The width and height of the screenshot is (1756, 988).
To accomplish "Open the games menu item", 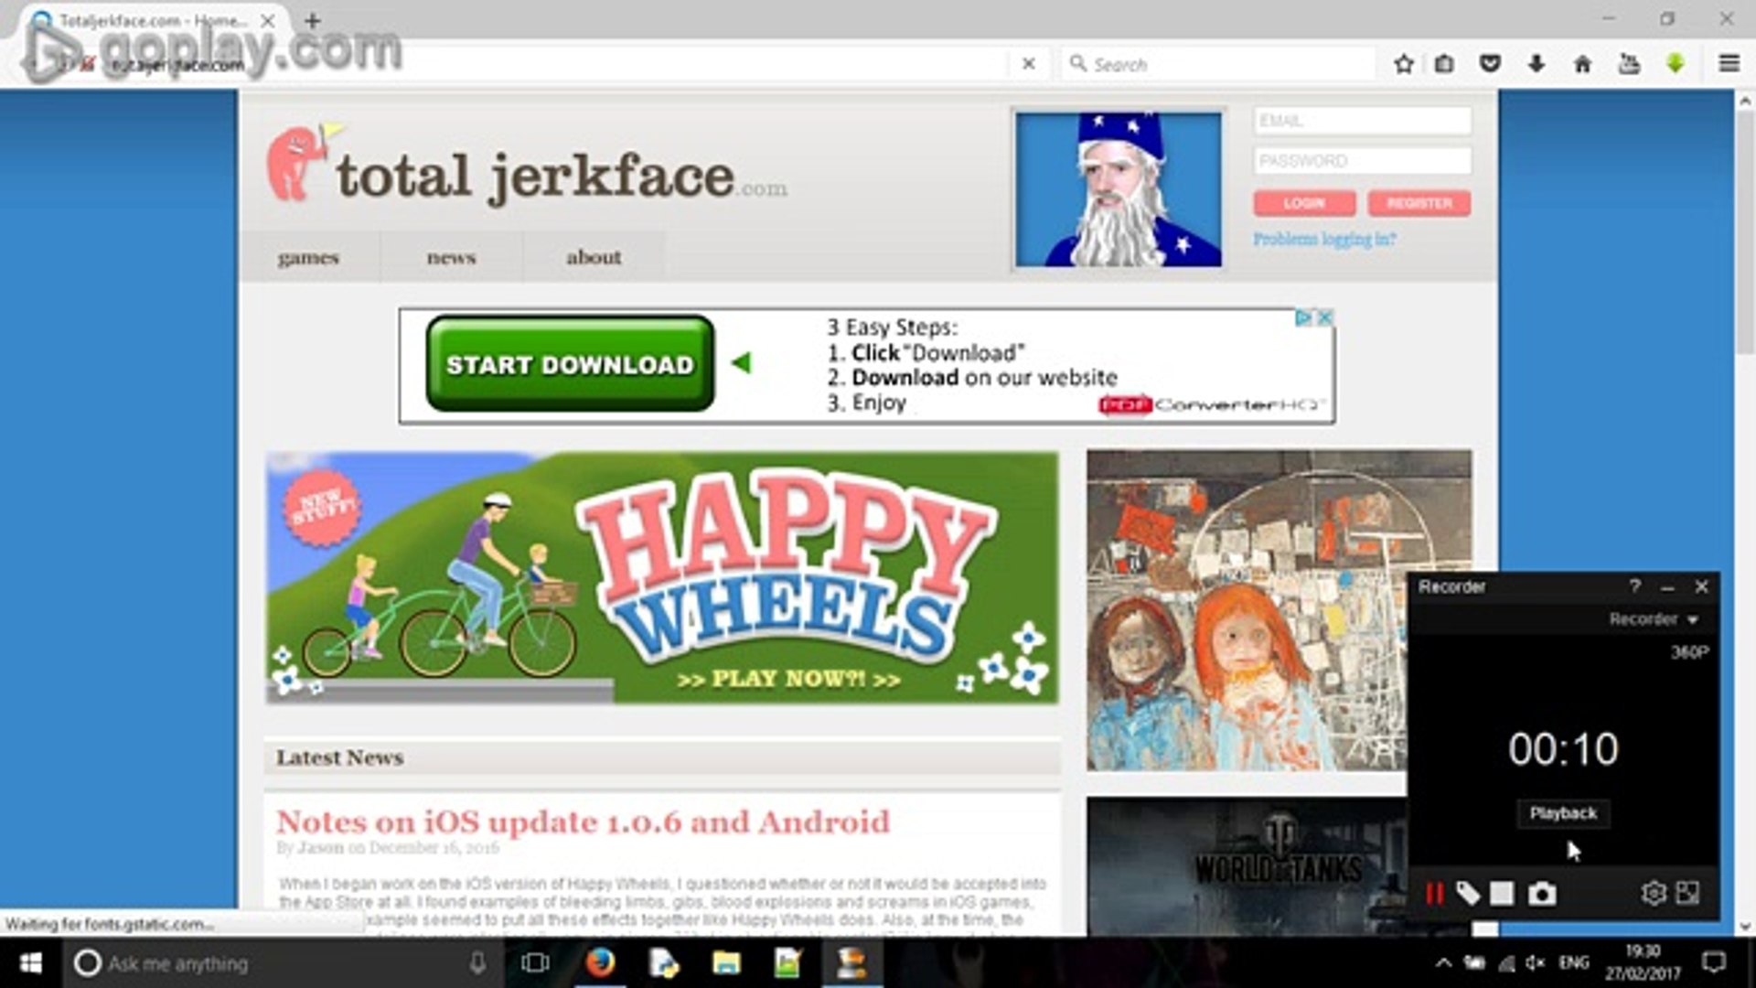I will (x=308, y=258).
